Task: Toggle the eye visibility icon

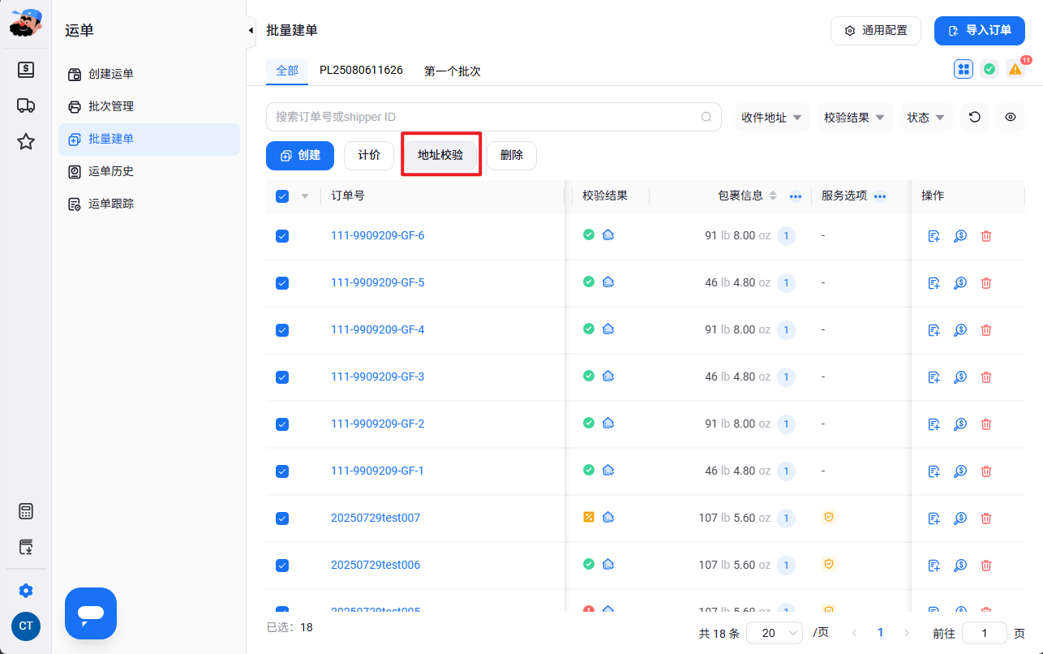Action: pos(1011,117)
